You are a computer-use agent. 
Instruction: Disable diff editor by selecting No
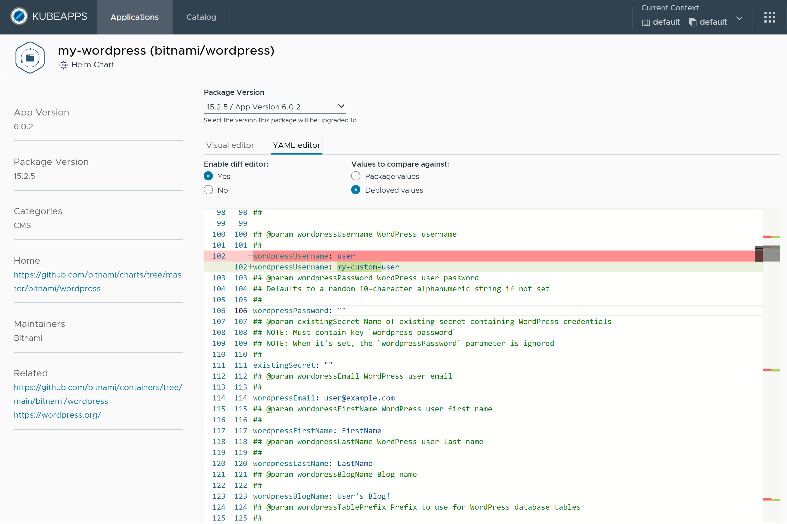[208, 190]
